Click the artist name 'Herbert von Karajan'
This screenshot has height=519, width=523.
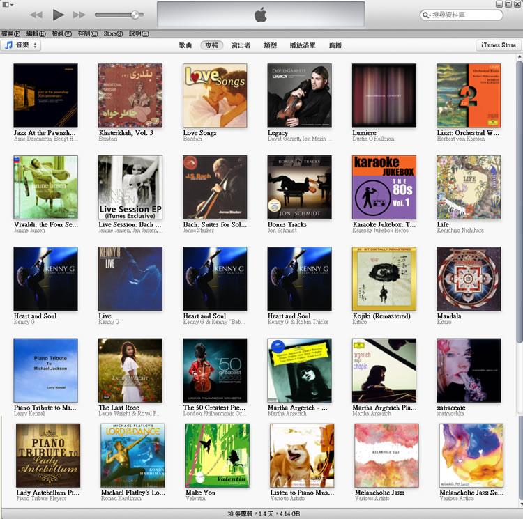click(x=461, y=139)
